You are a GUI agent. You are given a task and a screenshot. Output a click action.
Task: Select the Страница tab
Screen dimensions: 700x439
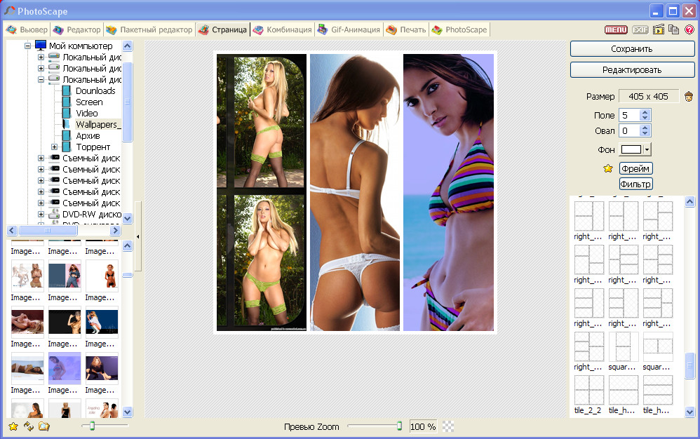point(223,30)
